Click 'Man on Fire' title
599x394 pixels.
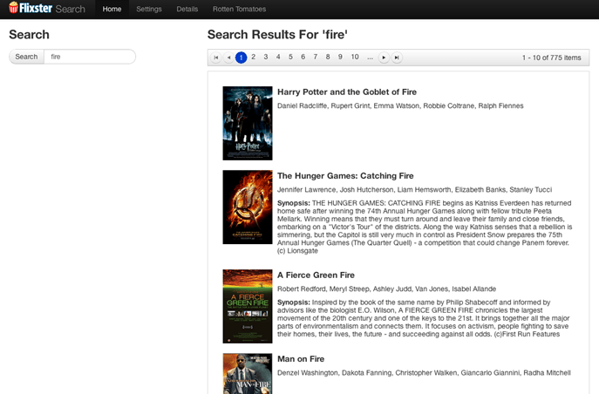point(301,359)
